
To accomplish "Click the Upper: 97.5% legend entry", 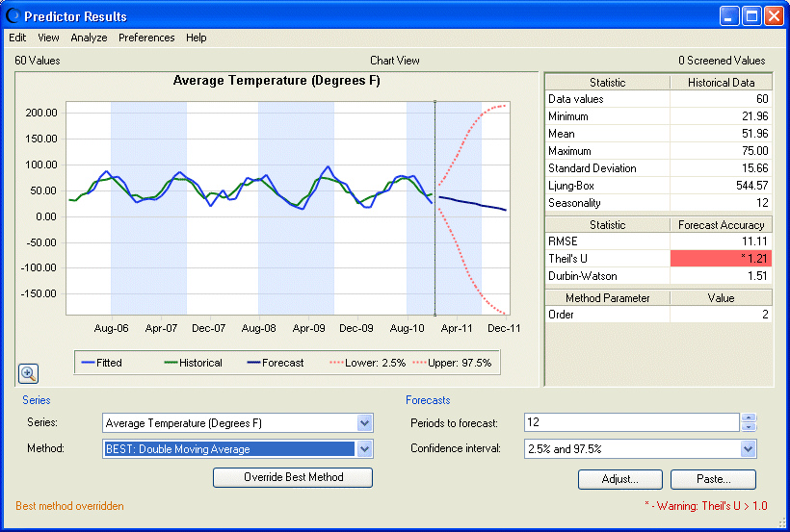I will pyautogui.click(x=452, y=363).
